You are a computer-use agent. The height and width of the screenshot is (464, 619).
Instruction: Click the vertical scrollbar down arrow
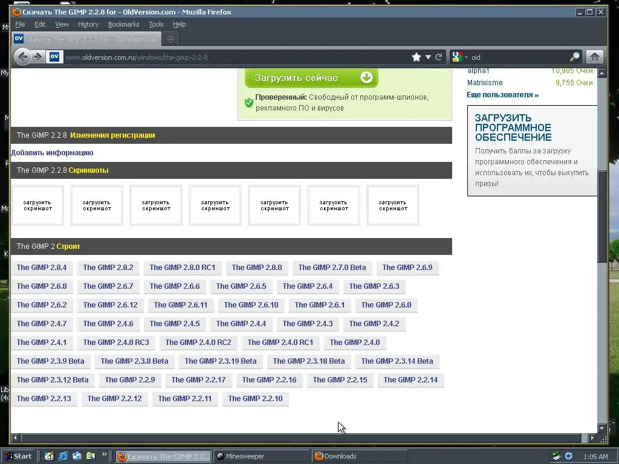click(602, 428)
